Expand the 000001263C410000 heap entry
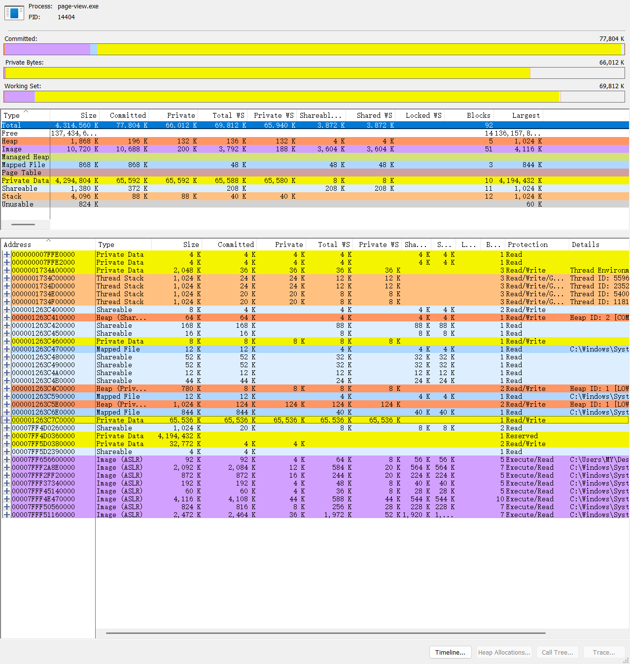Viewport: 630px width, 664px height. tap(7, 317)
